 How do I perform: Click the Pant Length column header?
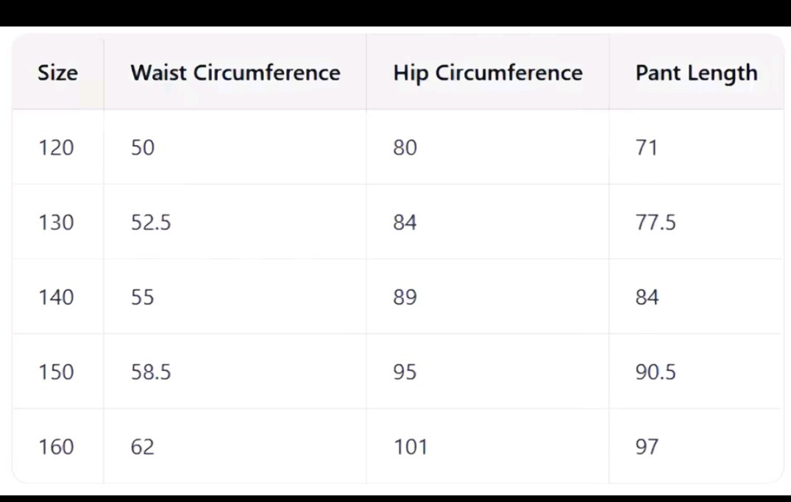point(696,73)
